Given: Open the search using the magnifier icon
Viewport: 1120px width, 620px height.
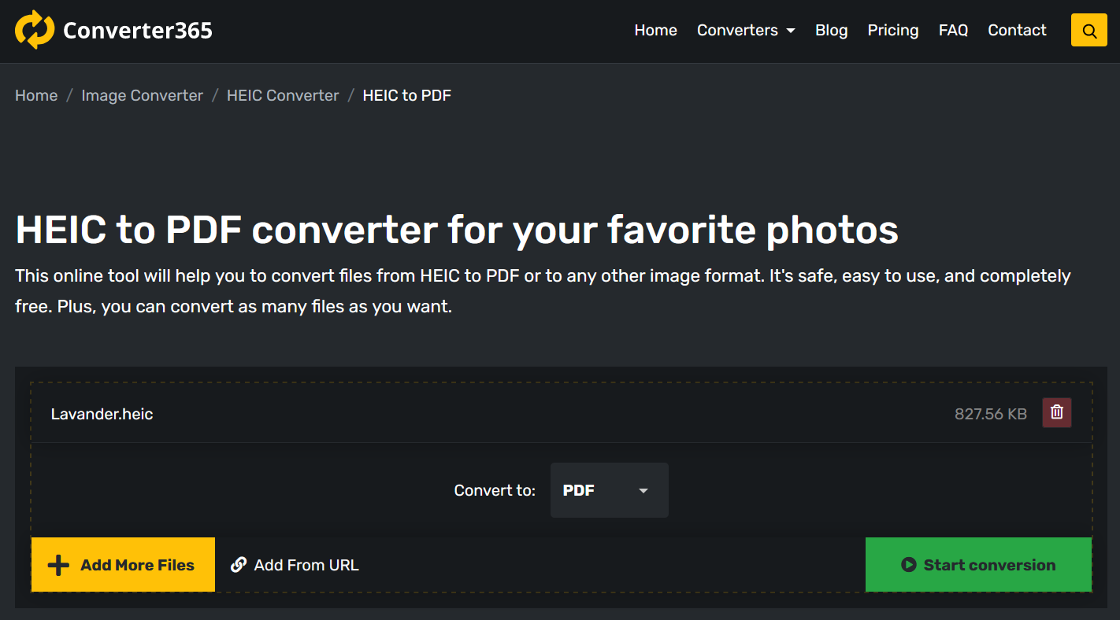Looking at the screenshot, I should (x=1088, y=30).
